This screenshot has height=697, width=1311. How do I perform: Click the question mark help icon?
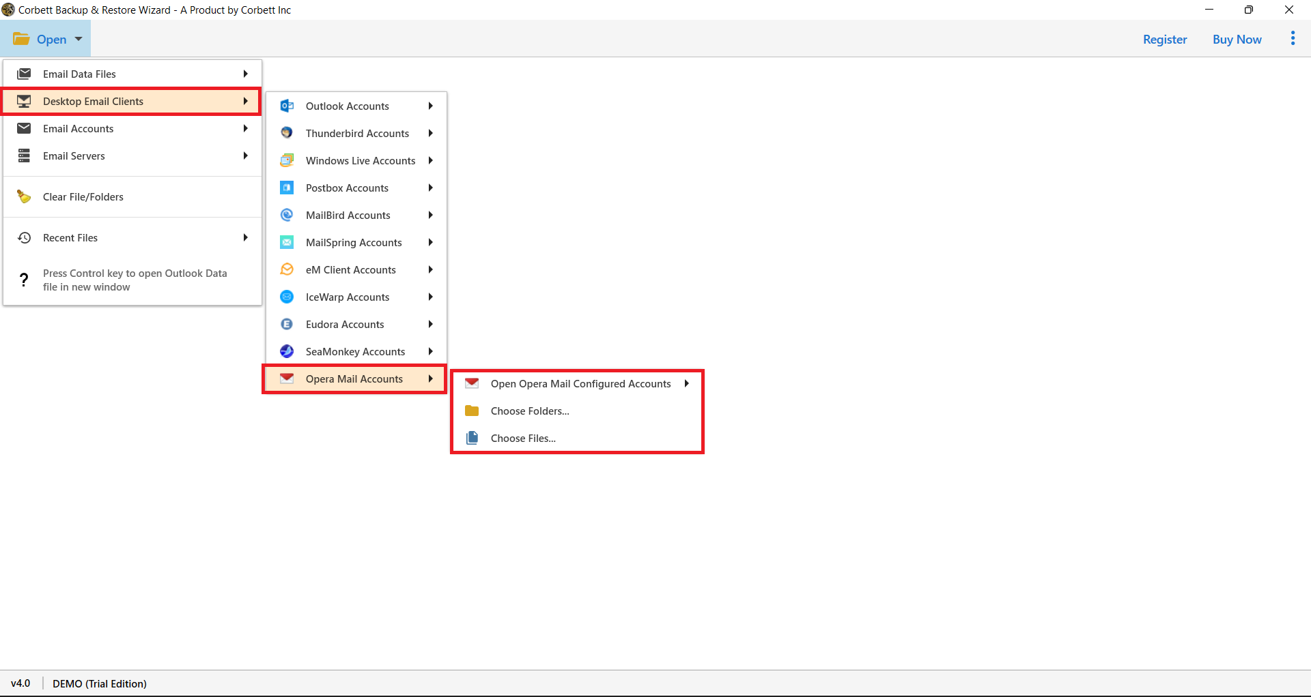[x=24, y=280]
